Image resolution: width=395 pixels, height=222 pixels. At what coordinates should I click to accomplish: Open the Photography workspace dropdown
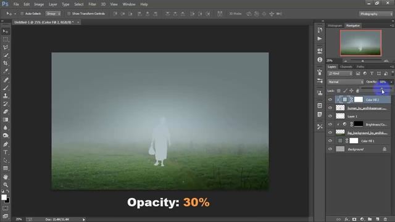[376, 14]
